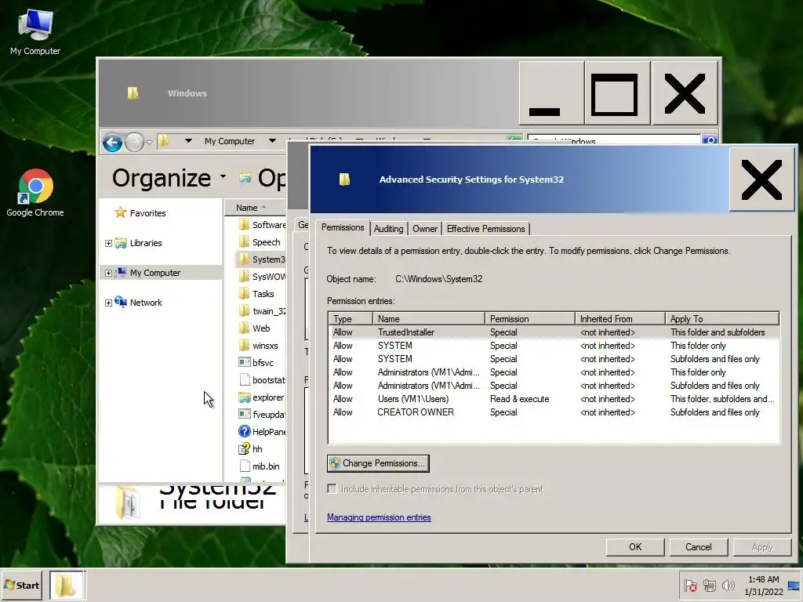Expand dropdown arrow before My Computer breadcrumb
The width and height of the screenshot is (803, 602).
click(188, 141)
